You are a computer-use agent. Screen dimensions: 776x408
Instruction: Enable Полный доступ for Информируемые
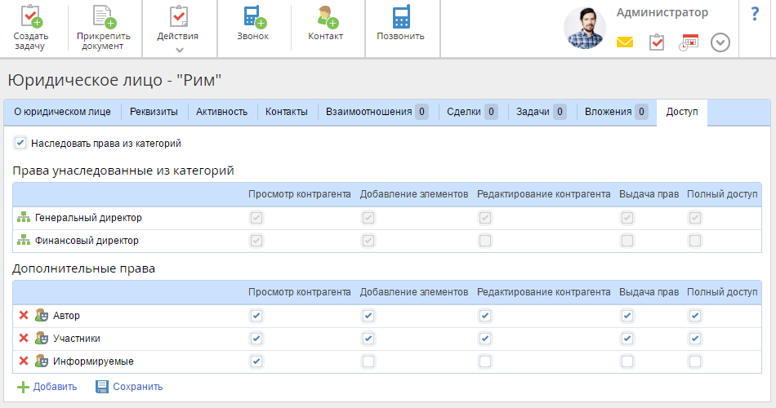pos(695,361)
